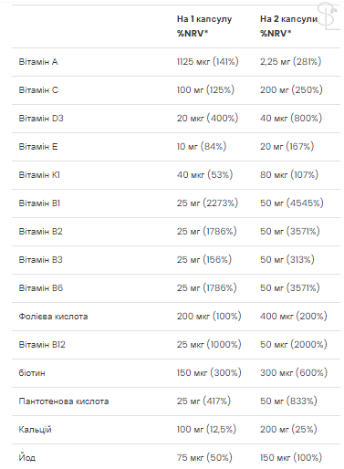Select the value 25 мг (156%)

[x=204, y=260]
